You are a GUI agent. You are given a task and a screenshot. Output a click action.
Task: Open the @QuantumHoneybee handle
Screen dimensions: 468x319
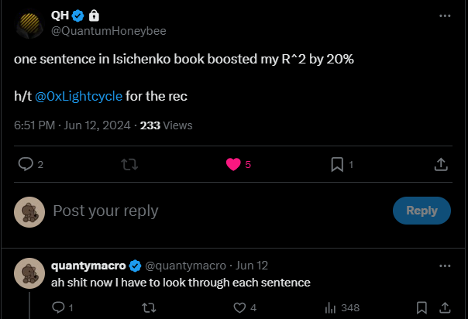108,31
